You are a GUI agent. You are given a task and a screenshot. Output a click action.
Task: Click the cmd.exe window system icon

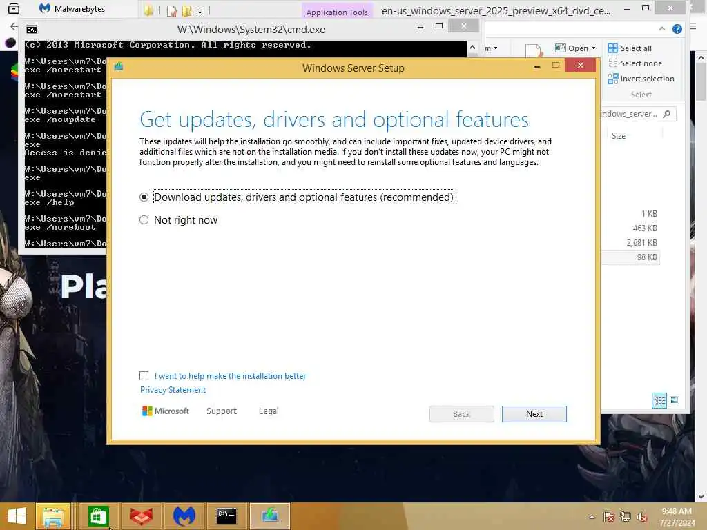(32, 30)
